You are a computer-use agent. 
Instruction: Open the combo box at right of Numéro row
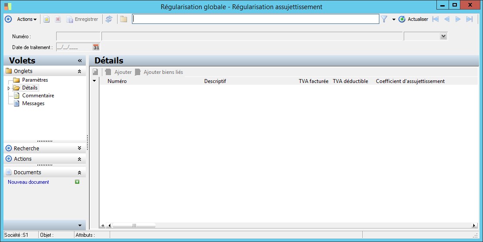(443, 36)
